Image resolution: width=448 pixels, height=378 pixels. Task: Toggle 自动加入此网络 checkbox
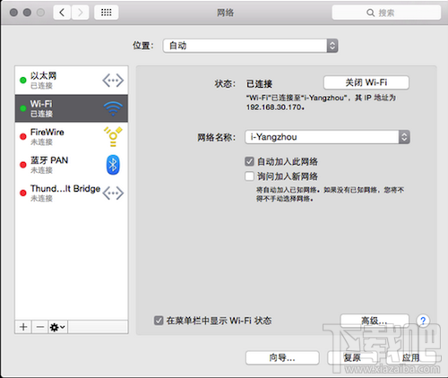pos(249,161)
